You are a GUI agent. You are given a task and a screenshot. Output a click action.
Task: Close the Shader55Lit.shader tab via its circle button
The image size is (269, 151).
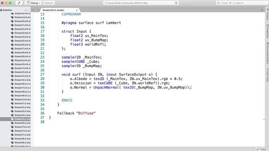click(77, 10)
